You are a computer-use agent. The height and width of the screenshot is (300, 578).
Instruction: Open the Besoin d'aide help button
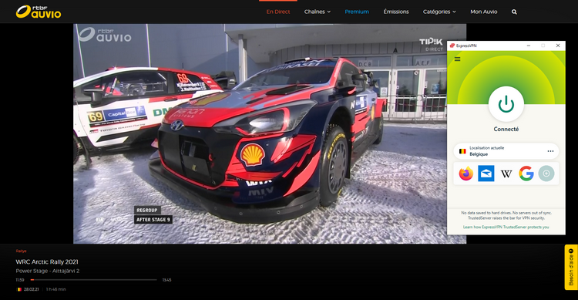[x=571, y=267]
